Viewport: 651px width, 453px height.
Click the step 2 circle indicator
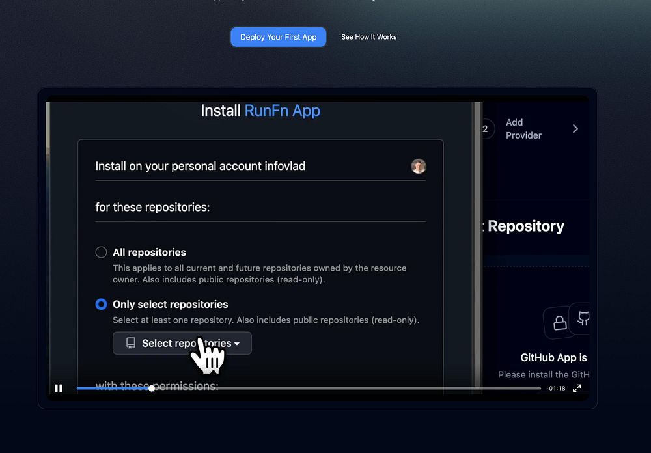[487, 129]
